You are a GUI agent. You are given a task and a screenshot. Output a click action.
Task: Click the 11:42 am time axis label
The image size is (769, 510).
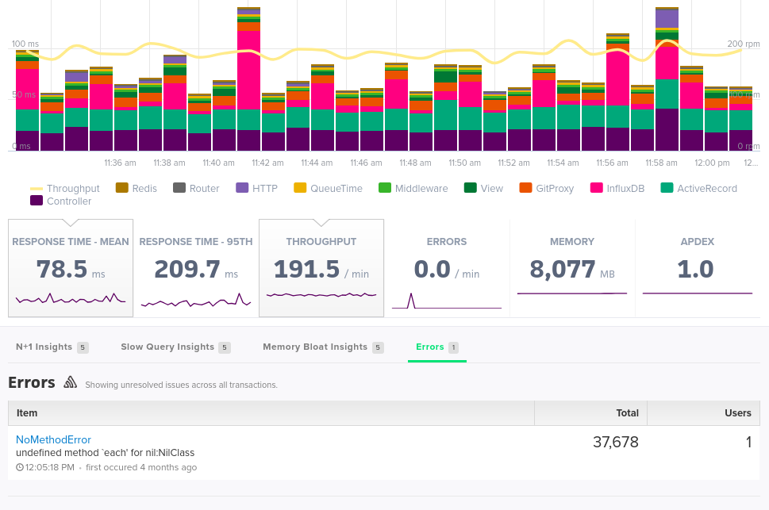267,163
